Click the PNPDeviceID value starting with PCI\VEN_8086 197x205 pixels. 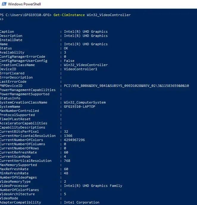tap(126, 86)
